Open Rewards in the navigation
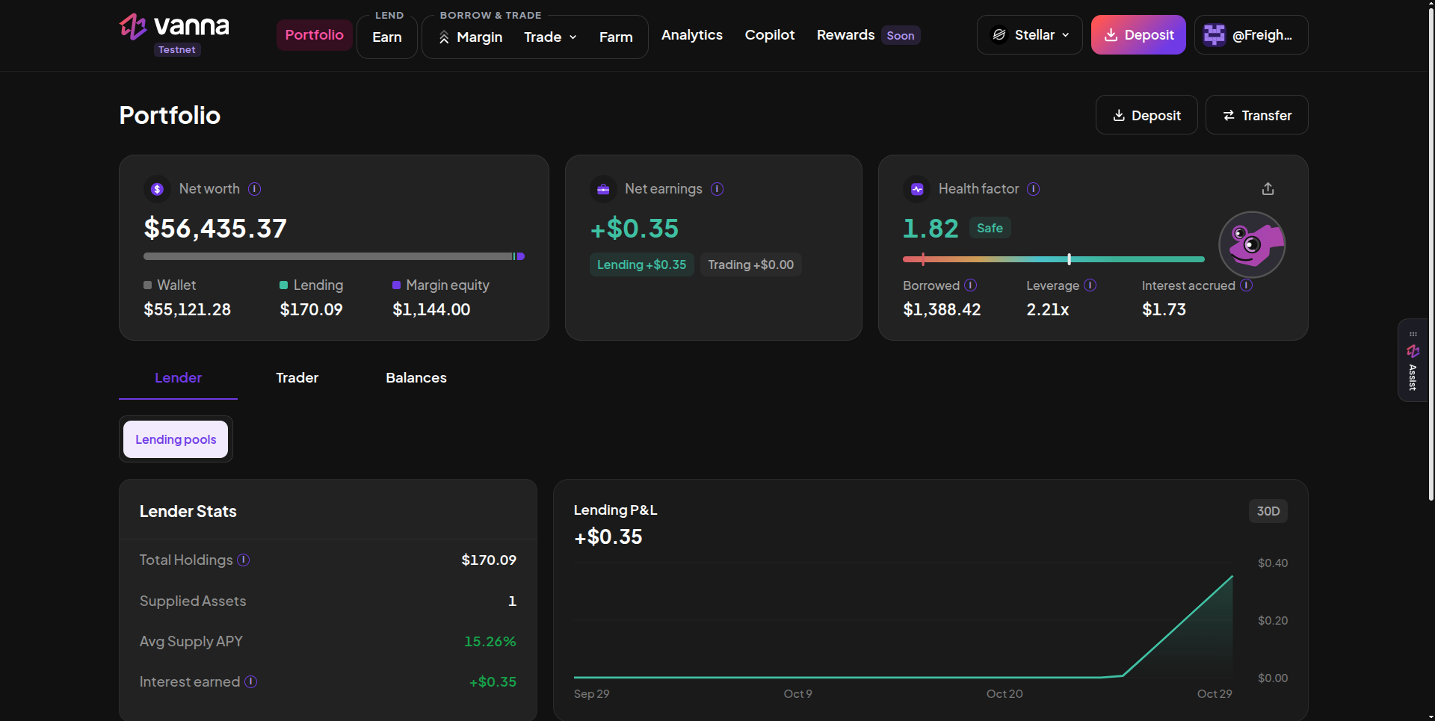The height and width of the screenshot is (721, 1435). point(845,35)
